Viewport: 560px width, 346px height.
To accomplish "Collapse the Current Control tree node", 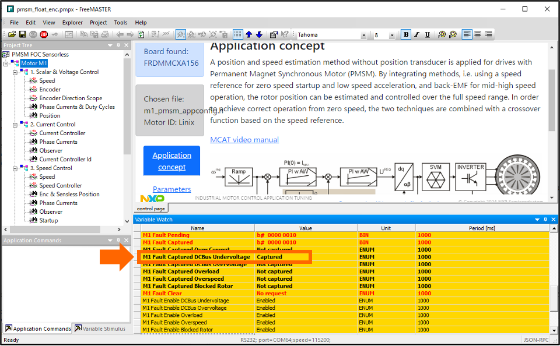I will click(x=15, y=125).
